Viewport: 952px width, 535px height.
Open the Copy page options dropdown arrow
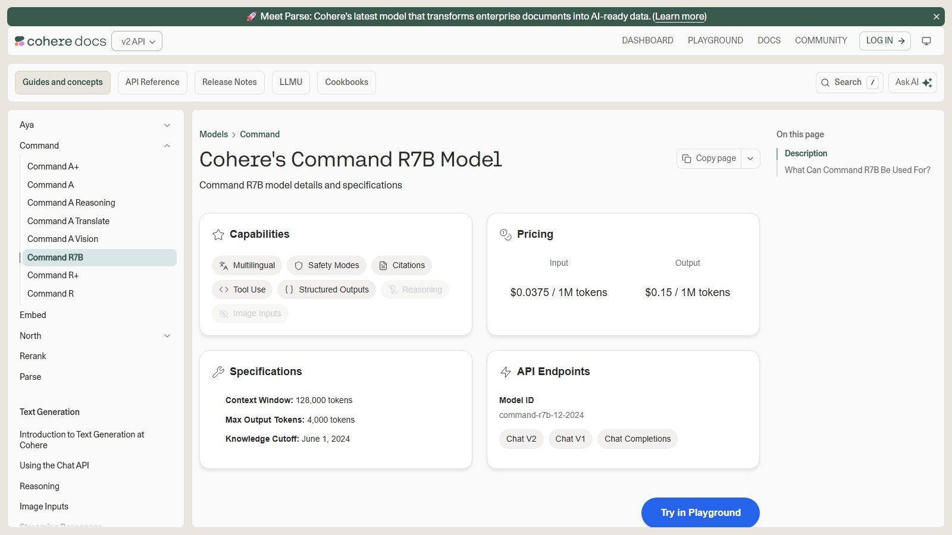[750, 159]
